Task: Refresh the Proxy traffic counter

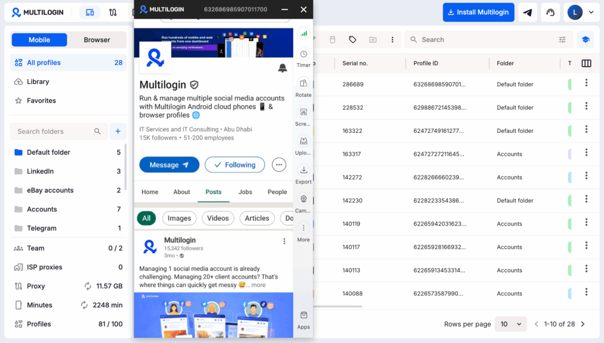Action: click(x=88, y=286)
